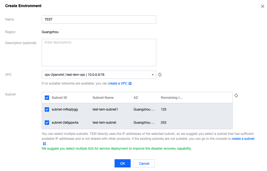
Task: Click external link icon after create a subnet
Action: pyautogui.click(x=44, y=144)
